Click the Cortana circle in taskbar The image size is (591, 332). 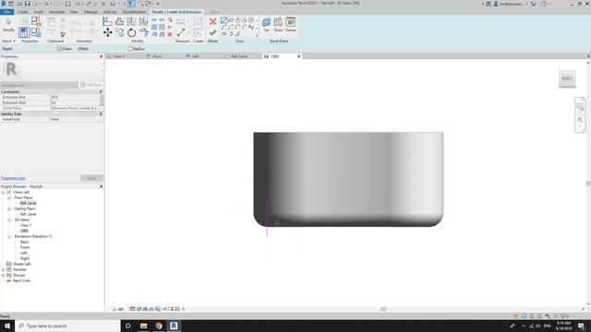[x=127, y=326]
